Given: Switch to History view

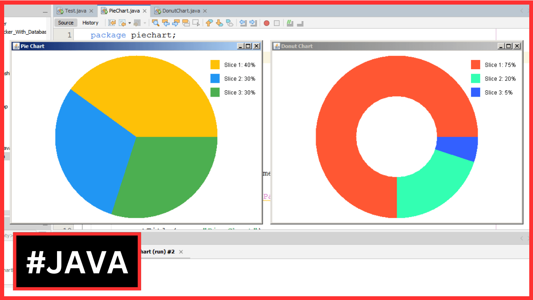Looking at the screenshot, I should tap(90, 23).
